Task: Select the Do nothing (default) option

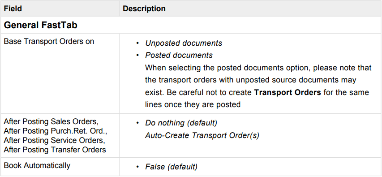Action: (x=181, y=123)
